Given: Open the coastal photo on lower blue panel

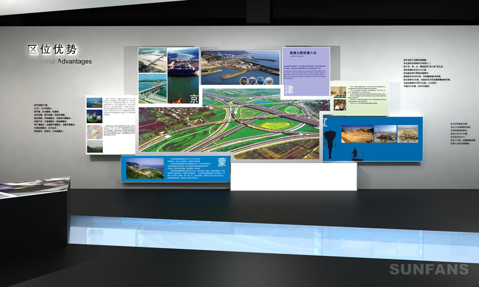Looking at the screenshot, I should tap(145, 168).
